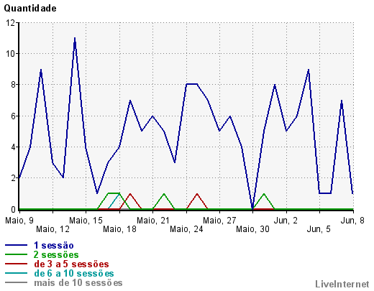Viewport: 374px width, 291px height.
Task: Click the gray legend line swatch
Action: tap(16, 282)
